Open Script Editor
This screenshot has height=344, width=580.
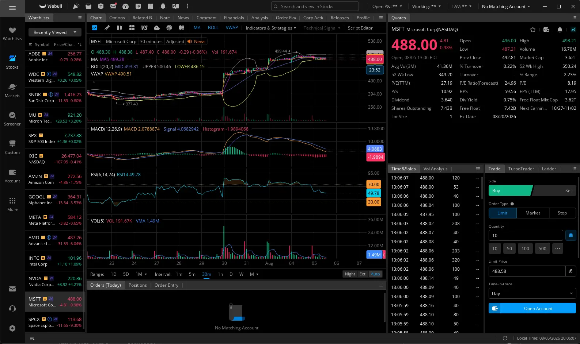click(360, 28)
